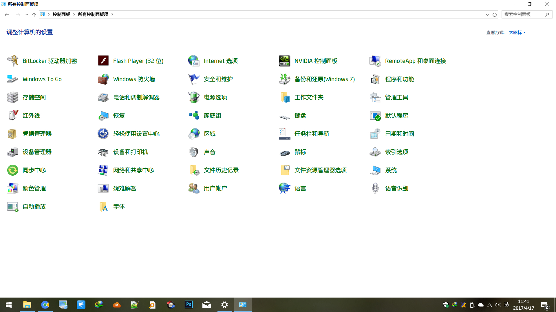
Task: Open Photoshop from the taskbar
Action: tap(189, 304)
